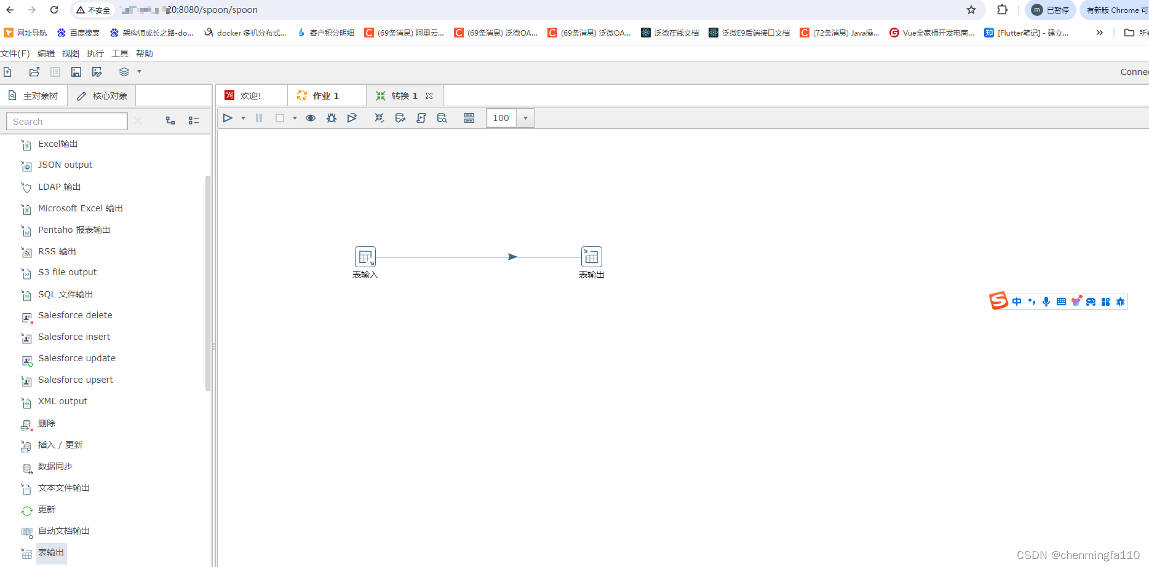Select the Salesforce insert step entry
Viewport: 1149px width, 567px height.
click(74, 337)
